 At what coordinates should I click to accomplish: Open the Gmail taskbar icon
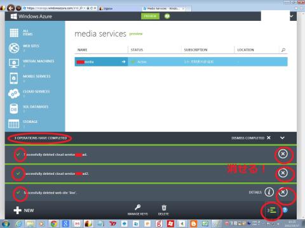point(78,224)
